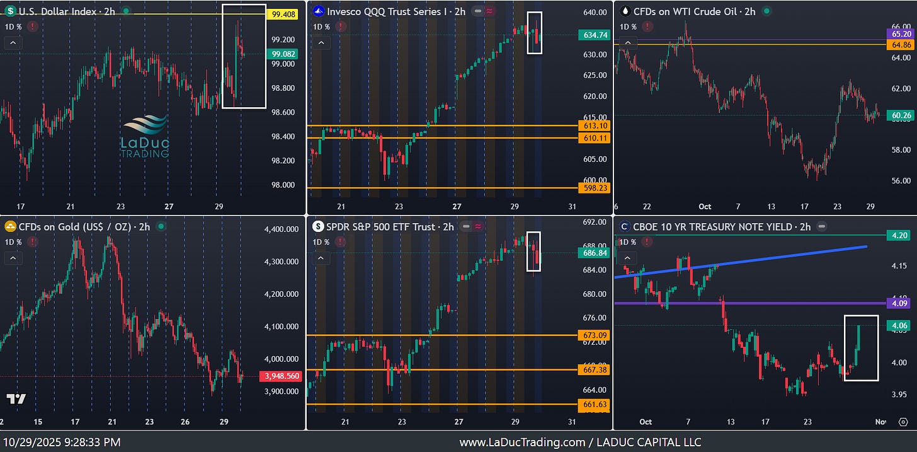
Task: Click the U.S. Dollar Index symbol logo
Action: click(x=11, y=11)
